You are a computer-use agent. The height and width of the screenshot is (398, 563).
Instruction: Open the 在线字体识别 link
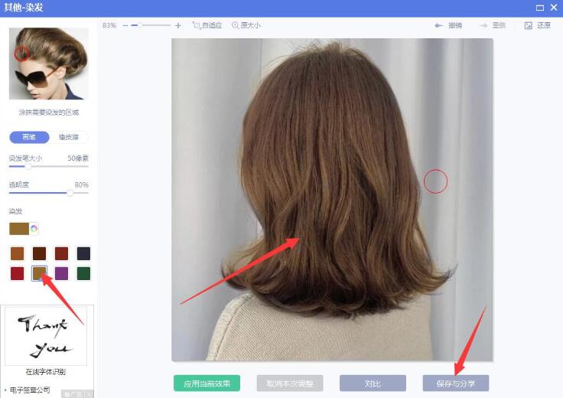46,372
